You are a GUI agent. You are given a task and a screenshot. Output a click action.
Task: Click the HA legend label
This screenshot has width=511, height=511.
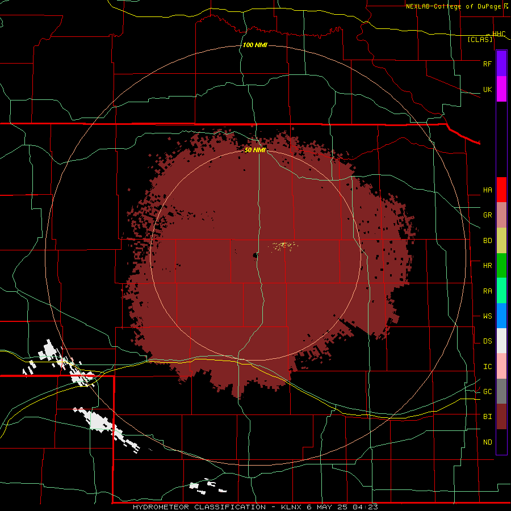click(488, 190)
